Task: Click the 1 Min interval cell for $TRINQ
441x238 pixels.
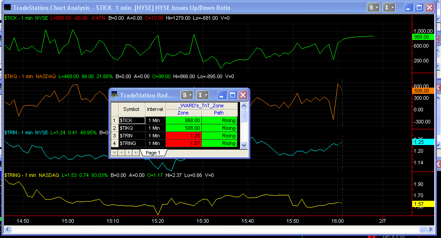Action: click(x=155, y=143)
